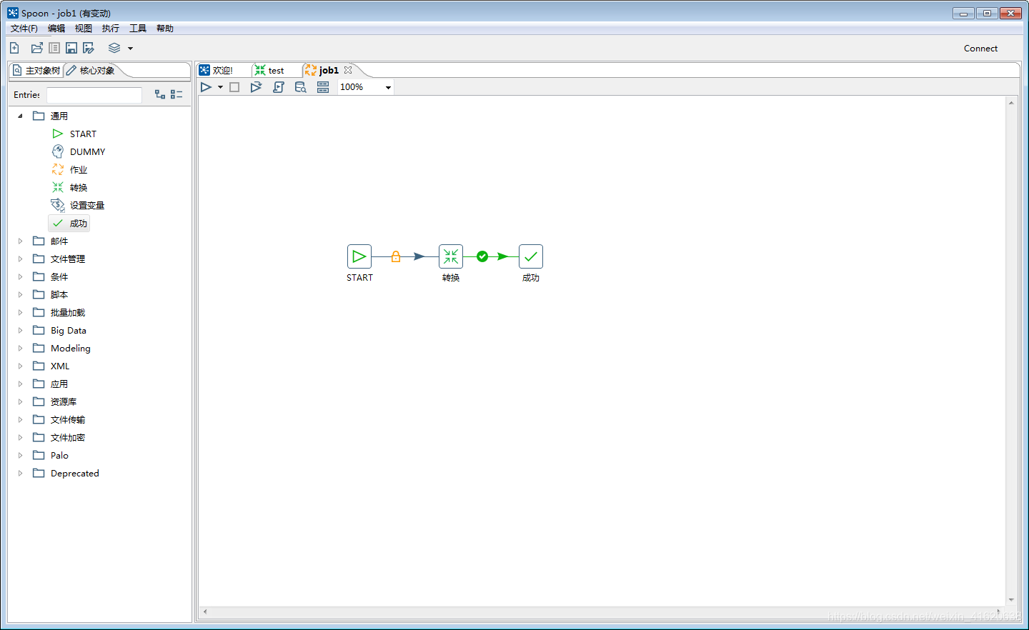Expand the 应用 folder
Image resolution: width=1029 pixels, height=630 pixels.
[20, 384]
